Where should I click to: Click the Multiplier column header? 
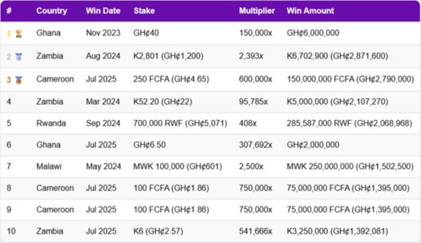[257, 10]
